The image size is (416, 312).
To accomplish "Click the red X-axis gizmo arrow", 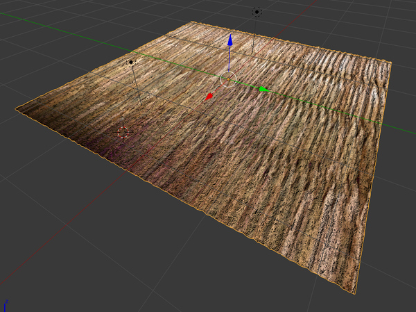I will (x=209, y=97).
